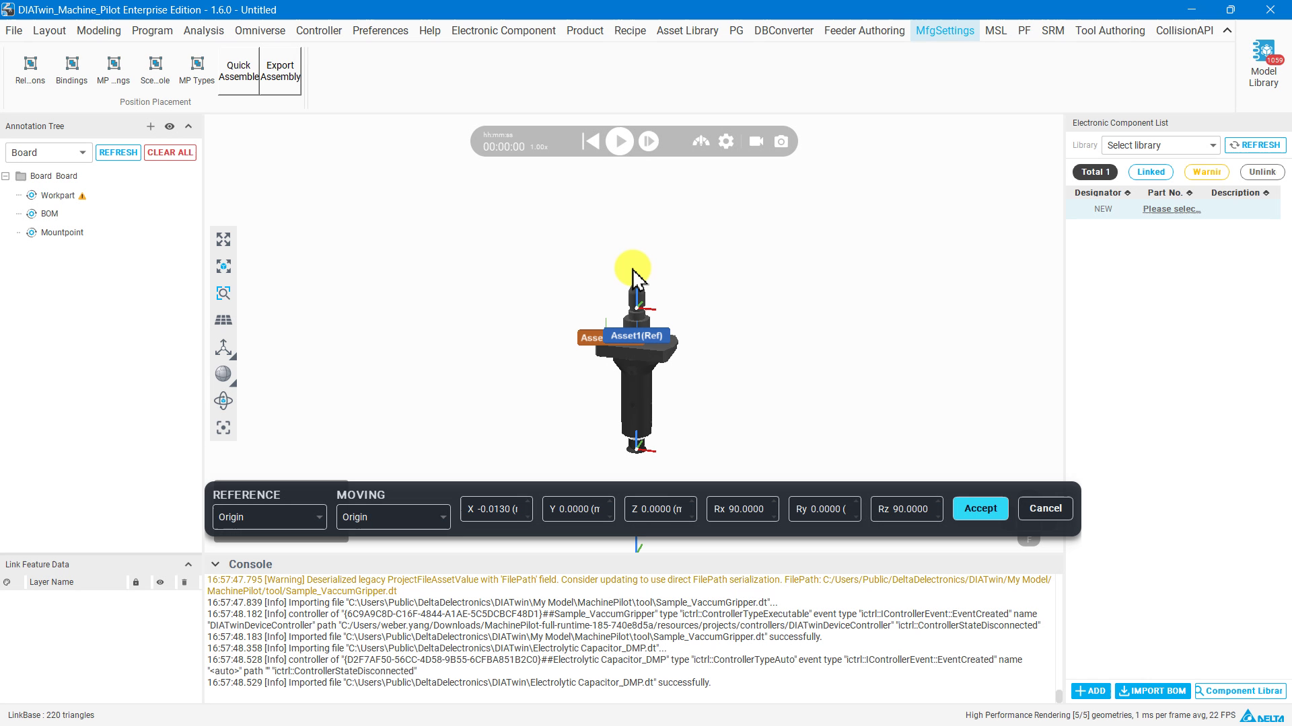
Task: Click the layer delete trash icon
Action: click(184, 582)
